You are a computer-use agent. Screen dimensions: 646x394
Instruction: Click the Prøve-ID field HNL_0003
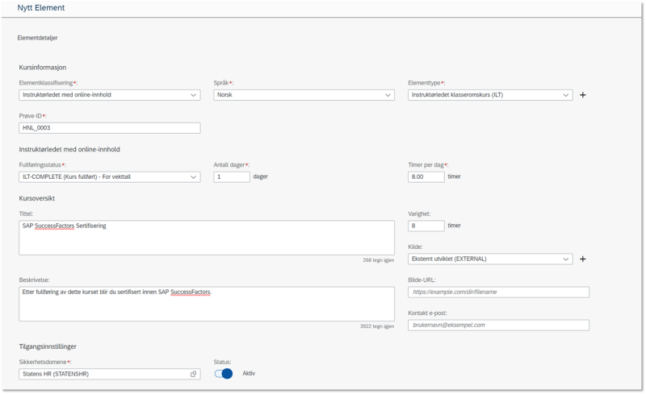[x=110, y=128]
